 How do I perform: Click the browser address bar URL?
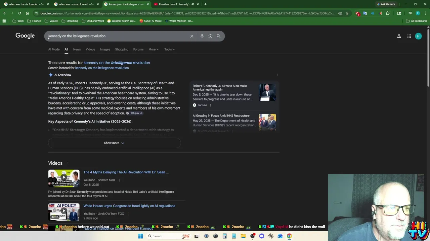pos(187,13)
